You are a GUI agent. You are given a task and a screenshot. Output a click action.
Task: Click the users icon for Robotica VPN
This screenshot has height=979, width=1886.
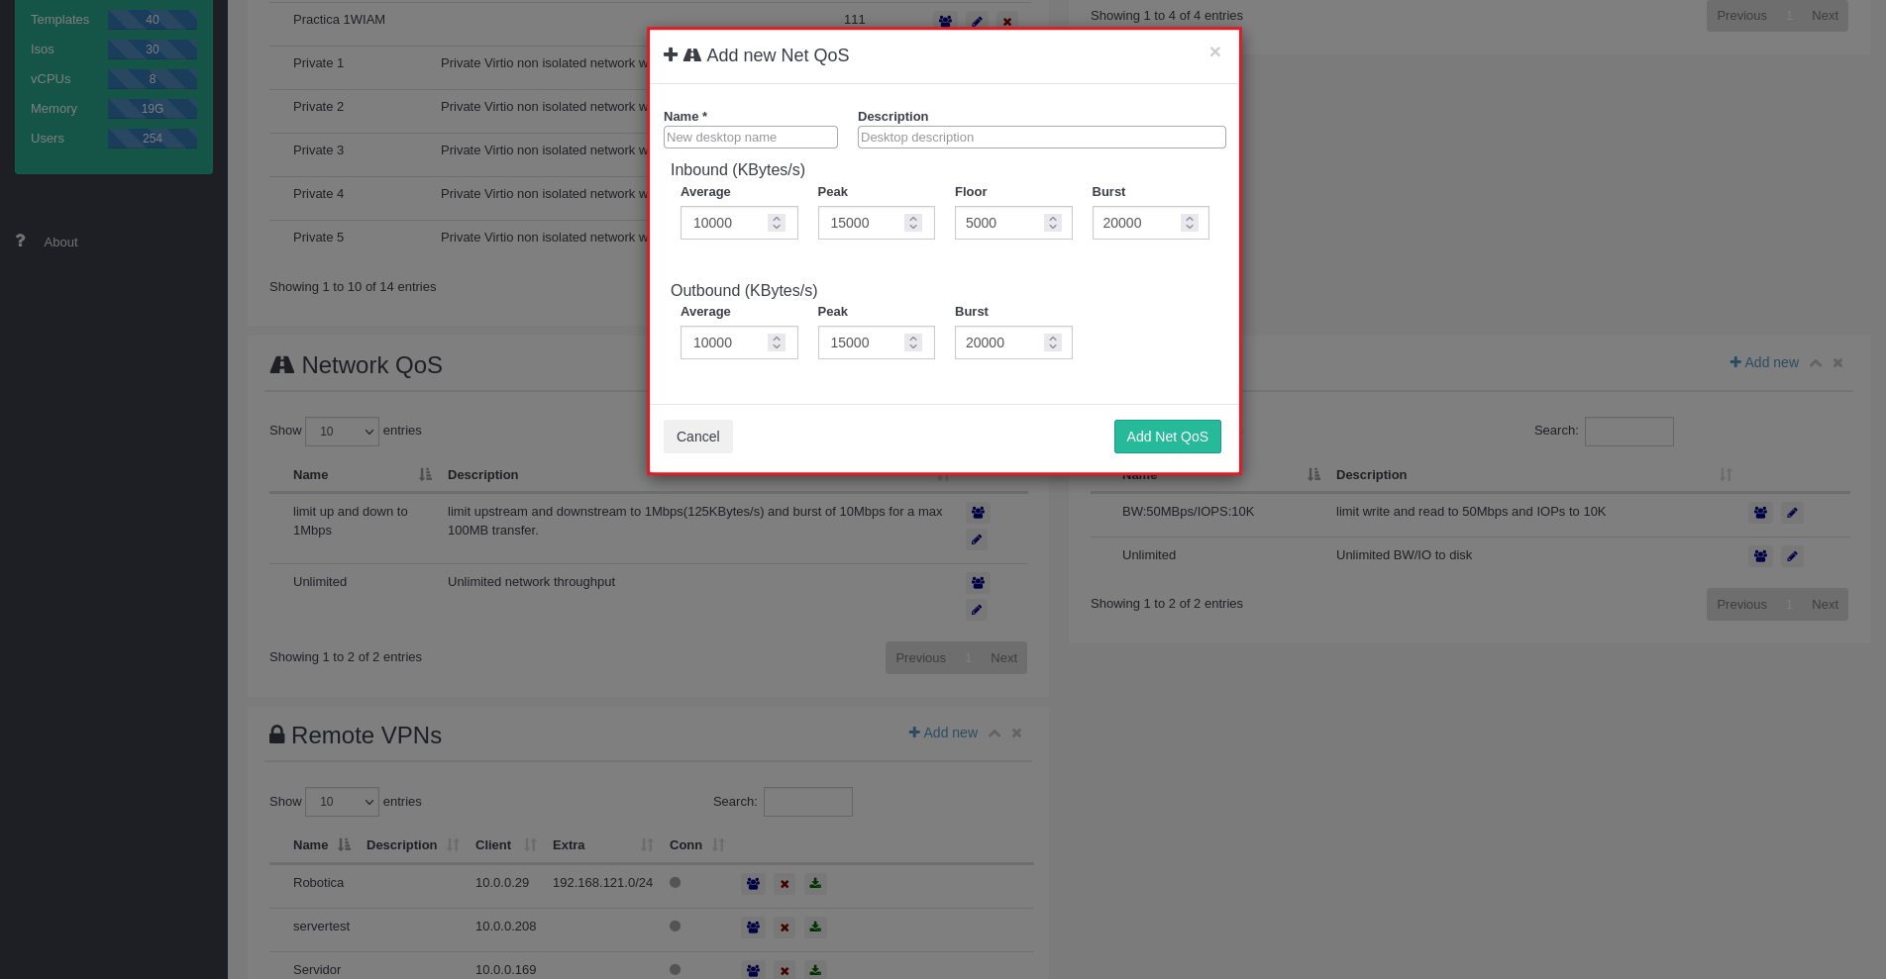pos(753,884)
